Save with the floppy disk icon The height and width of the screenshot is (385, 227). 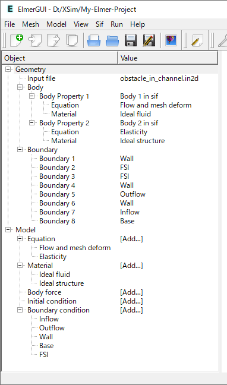(131, 40)
